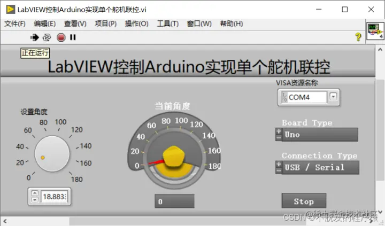Click the horizontal scrollbar left arrow
The image size is (385, 226).
5,221
